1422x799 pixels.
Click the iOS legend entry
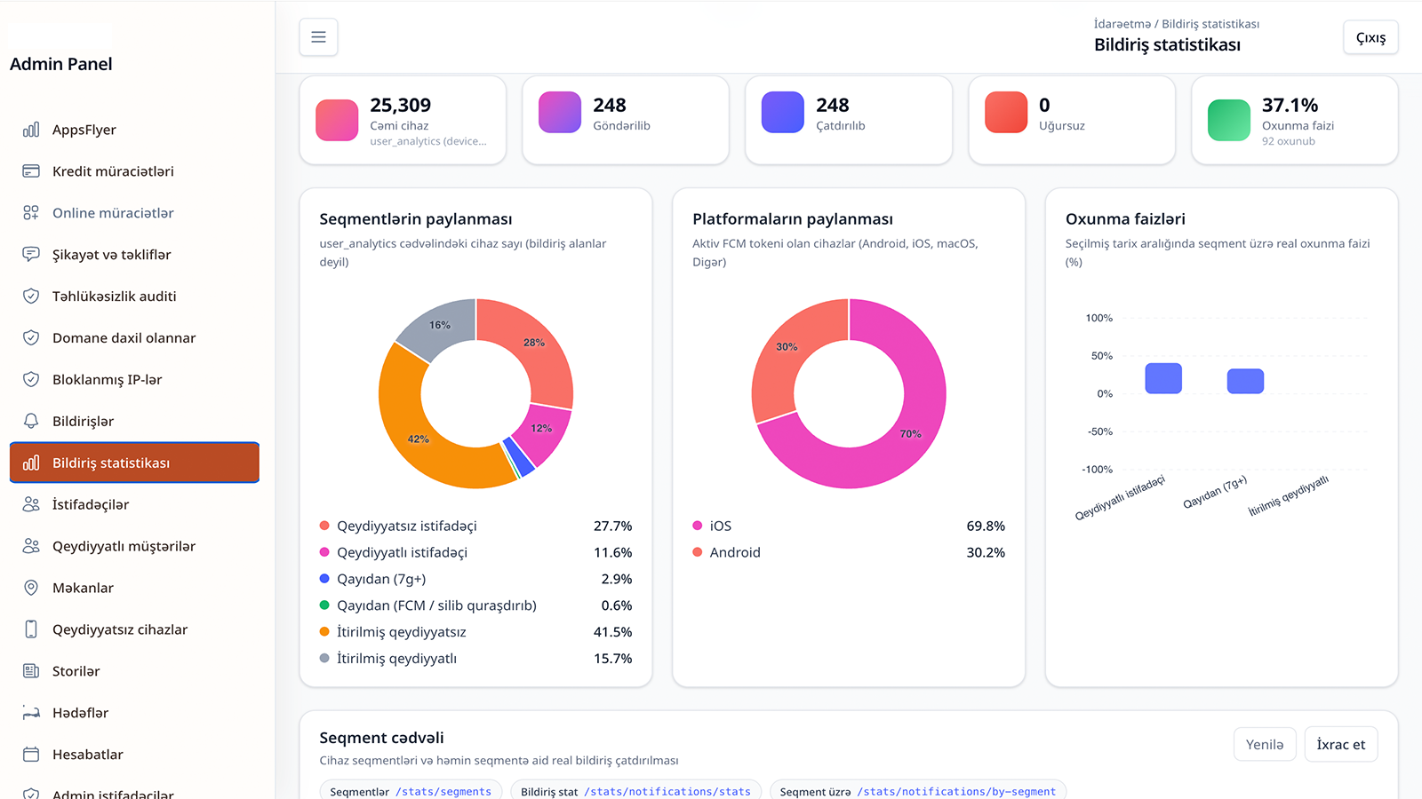tap(849, 526)
